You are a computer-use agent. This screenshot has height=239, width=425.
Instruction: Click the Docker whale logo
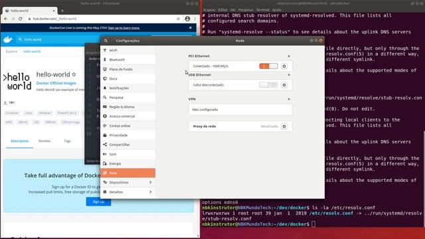pos(8,39)
